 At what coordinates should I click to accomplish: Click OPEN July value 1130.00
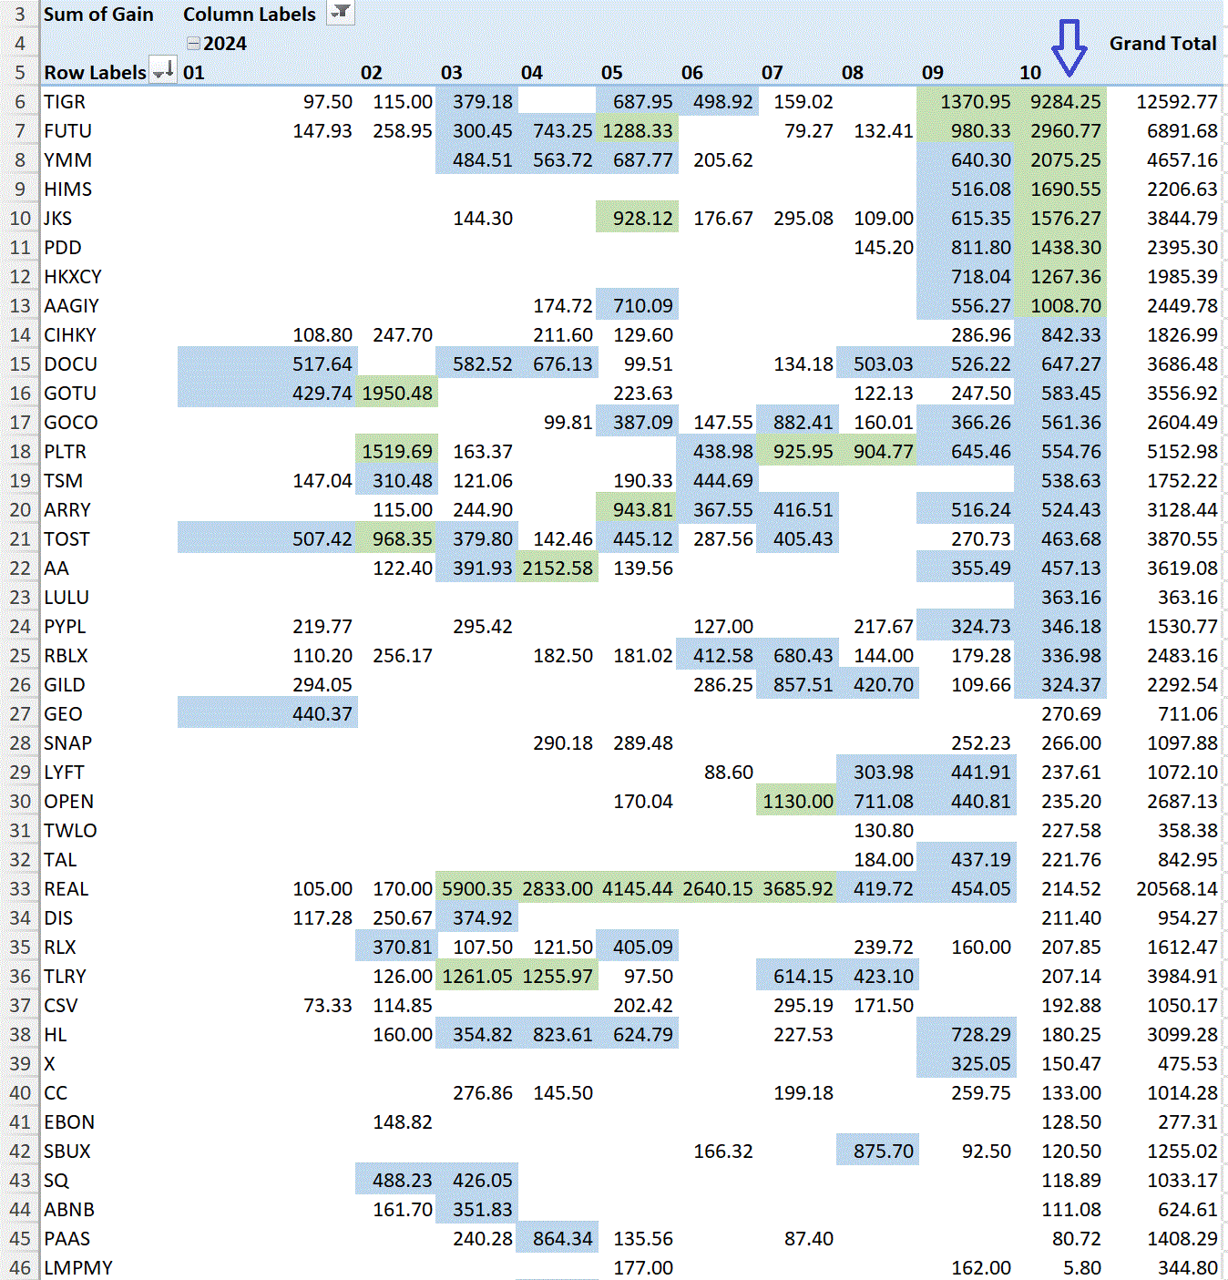[798, 802]
